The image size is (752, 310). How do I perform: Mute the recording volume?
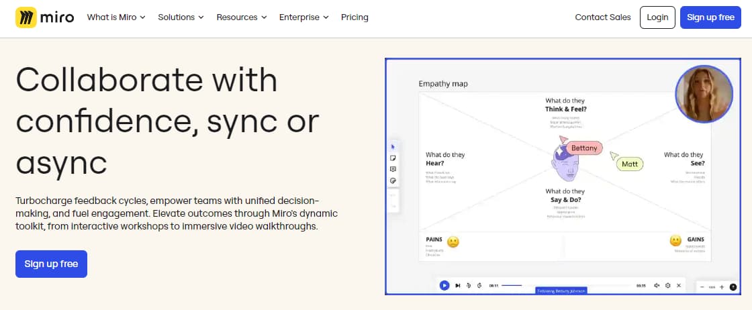pyautogui.click(x=657, y=286)
